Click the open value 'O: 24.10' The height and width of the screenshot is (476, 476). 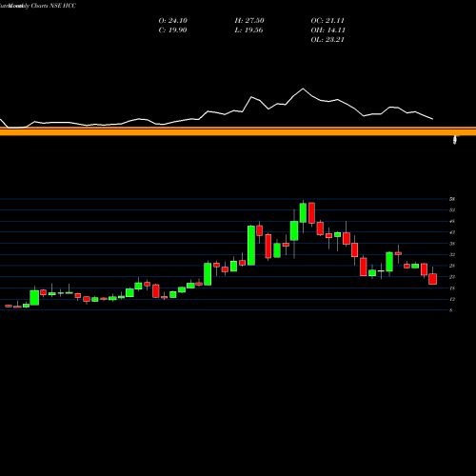pyautogui.click(x=173, y=21)
